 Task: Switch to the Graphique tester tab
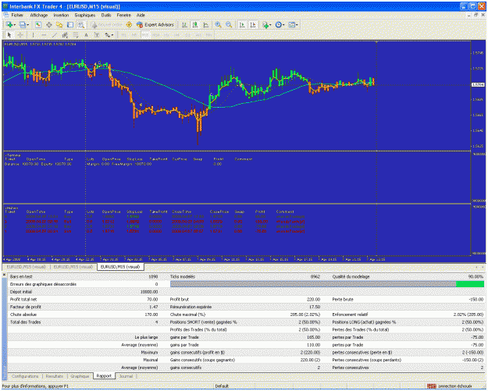point(80,376)
